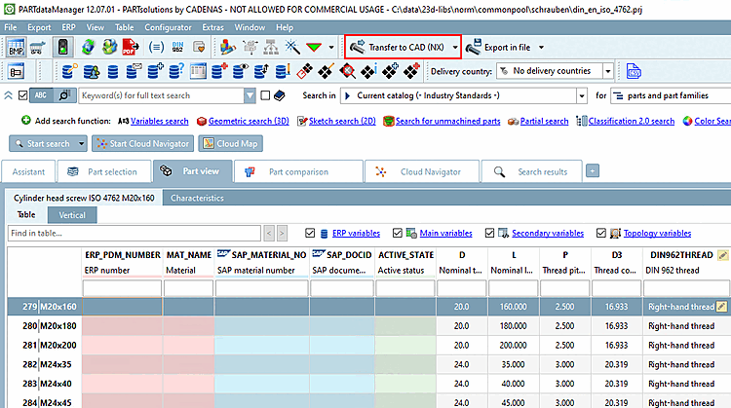Click the database with red plus icon

click(219, 71)
